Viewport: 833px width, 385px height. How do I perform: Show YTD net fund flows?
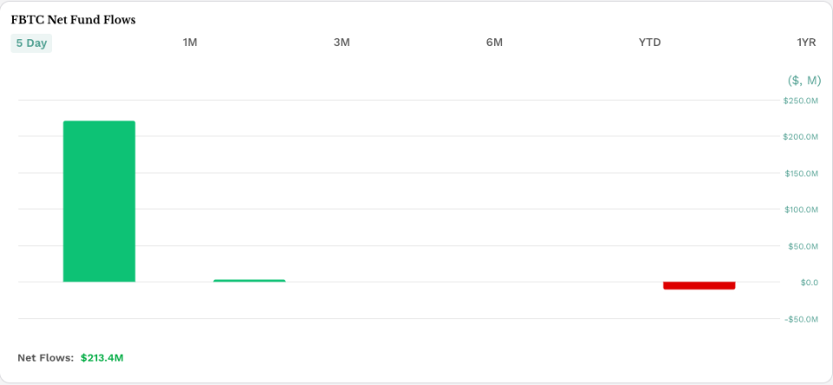point(650,43)
